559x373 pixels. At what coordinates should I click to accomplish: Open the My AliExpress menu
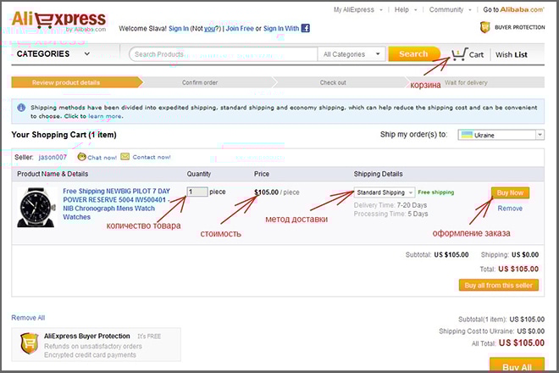click(354, 9)
